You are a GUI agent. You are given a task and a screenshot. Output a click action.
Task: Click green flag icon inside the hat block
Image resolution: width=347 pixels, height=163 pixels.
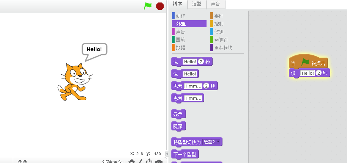coord(305,62)
